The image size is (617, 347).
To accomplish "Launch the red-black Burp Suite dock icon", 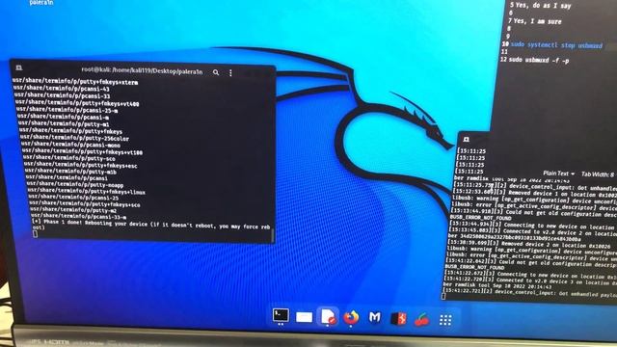I will 398,318.
